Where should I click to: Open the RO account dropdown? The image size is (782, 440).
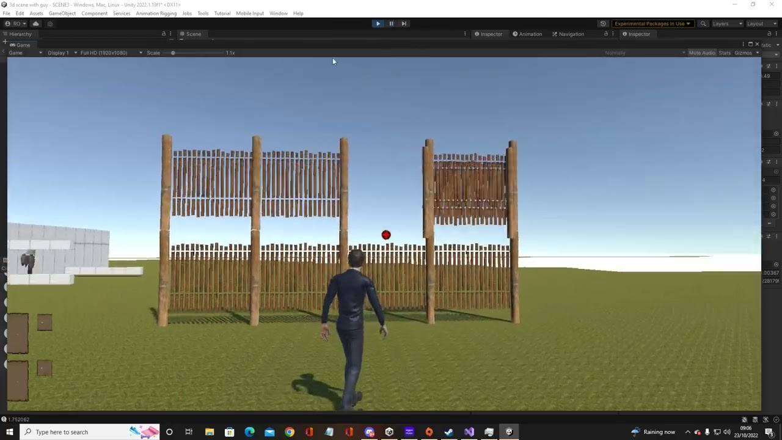pyautogui.click(x=16, y=24)
